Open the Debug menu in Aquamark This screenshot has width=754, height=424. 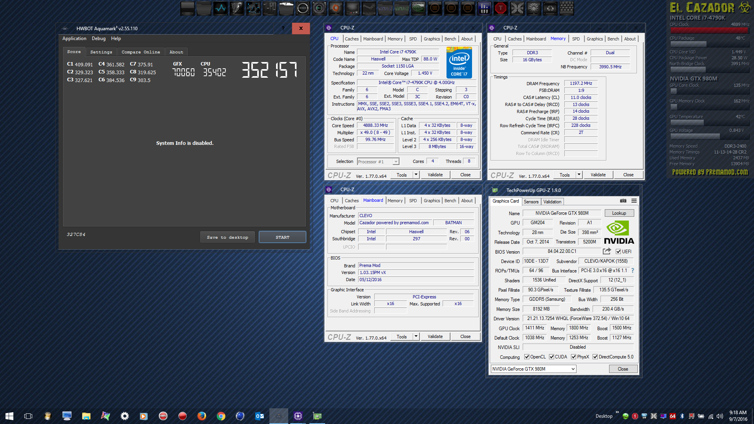(99, 38)
